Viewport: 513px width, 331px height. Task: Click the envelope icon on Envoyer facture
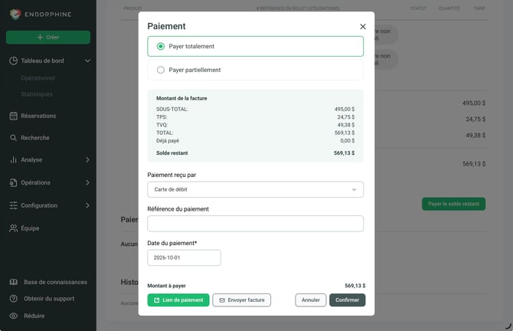(x=222, y=300)
